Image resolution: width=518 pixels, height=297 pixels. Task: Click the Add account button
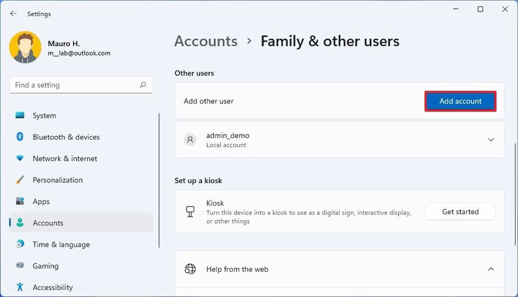click(x=460, y=101)
